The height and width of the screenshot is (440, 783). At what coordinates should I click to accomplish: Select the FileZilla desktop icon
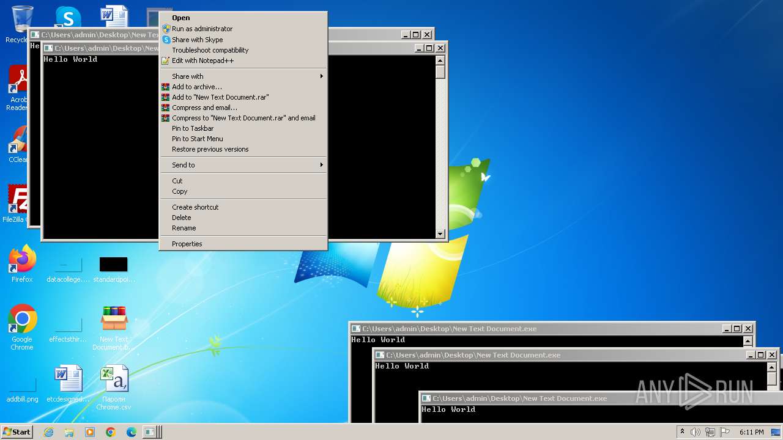coord(15,203)
